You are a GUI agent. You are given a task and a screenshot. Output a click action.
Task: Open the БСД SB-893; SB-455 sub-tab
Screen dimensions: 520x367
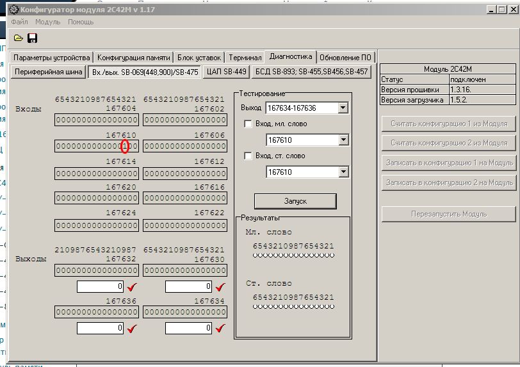312,72
